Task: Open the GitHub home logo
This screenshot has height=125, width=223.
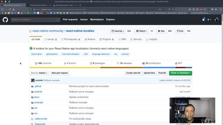Action: coord(5,19)
